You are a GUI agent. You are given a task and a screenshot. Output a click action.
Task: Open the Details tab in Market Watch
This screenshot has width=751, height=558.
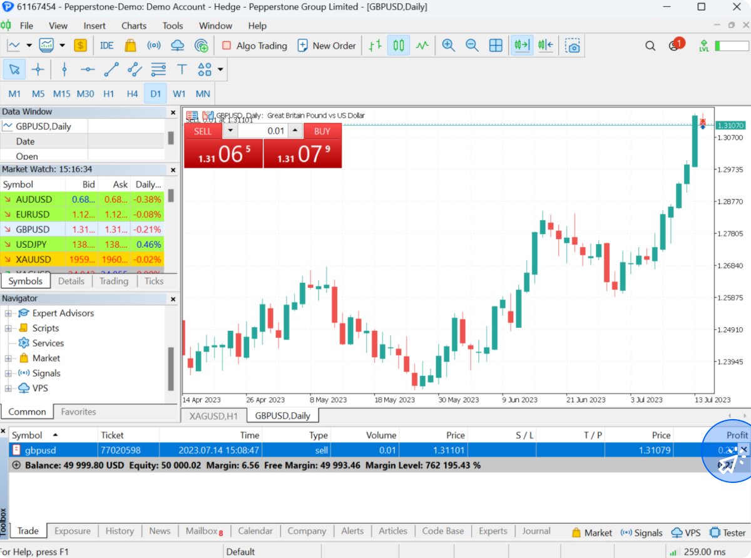71,282
